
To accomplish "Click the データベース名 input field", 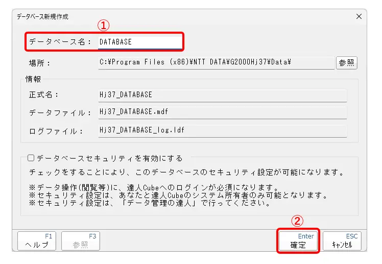I will (x=140, y=42).
